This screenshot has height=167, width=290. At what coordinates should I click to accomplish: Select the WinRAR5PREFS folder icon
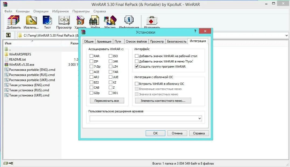click(6, 54)
